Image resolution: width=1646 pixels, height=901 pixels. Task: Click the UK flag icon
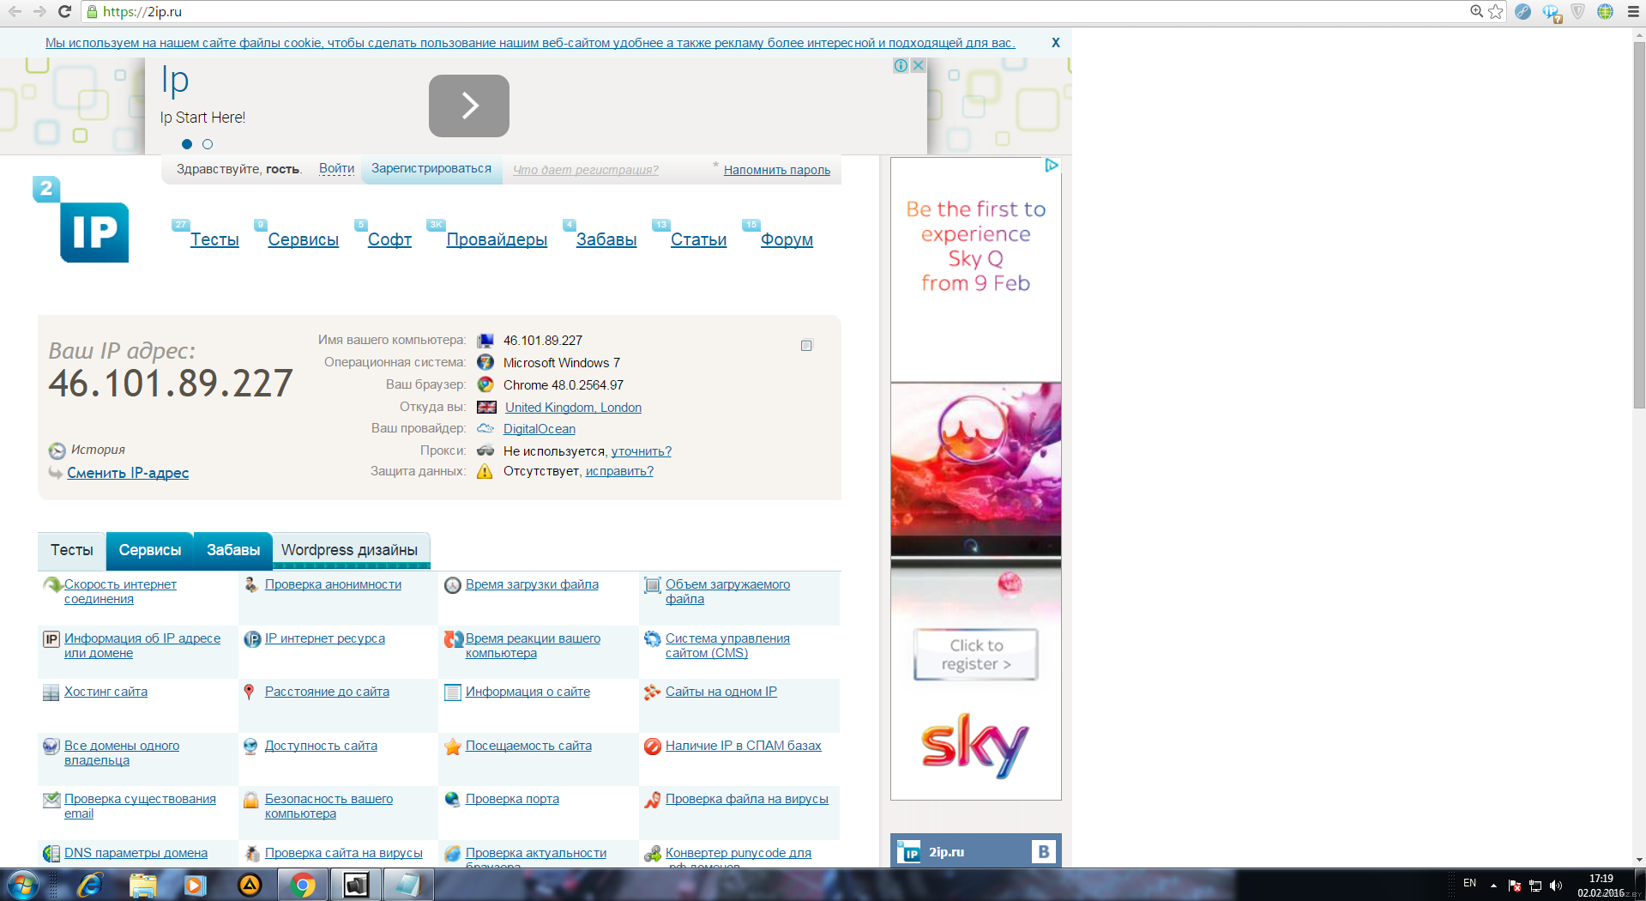pyautogui.click(x=486, y=407)
